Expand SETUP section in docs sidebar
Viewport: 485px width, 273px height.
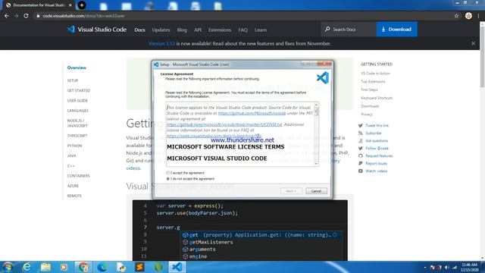pos(73,80)
